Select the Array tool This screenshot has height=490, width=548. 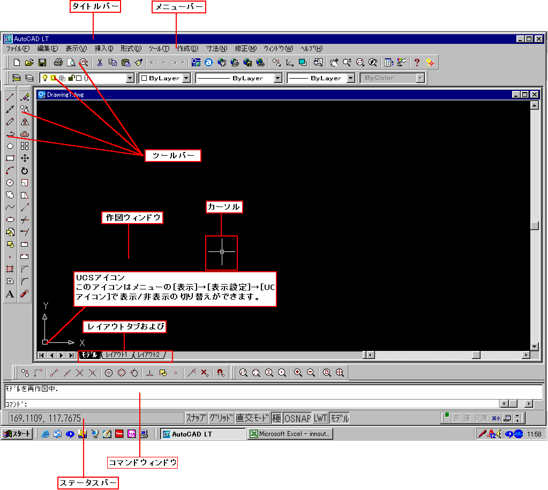25,146
